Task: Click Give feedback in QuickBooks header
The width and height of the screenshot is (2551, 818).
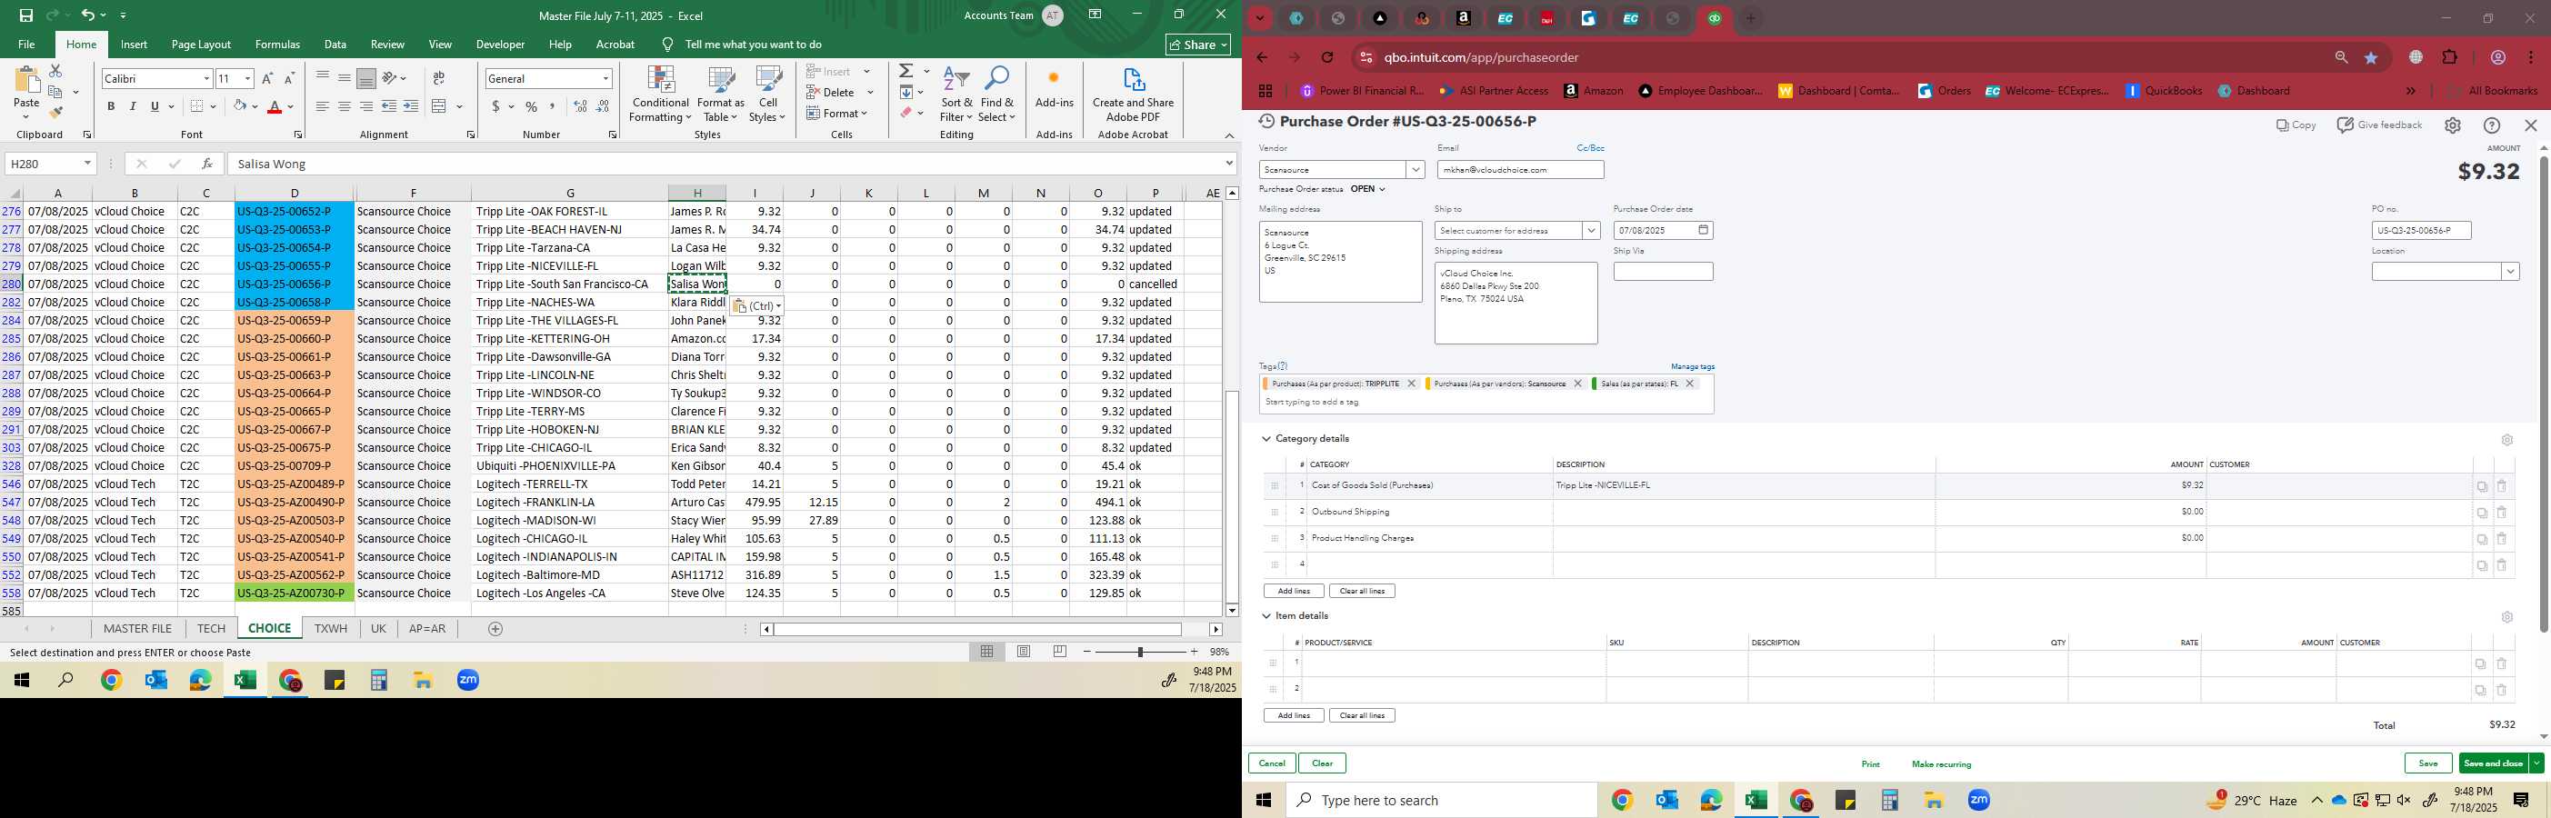Action: tap(2378, 125)
